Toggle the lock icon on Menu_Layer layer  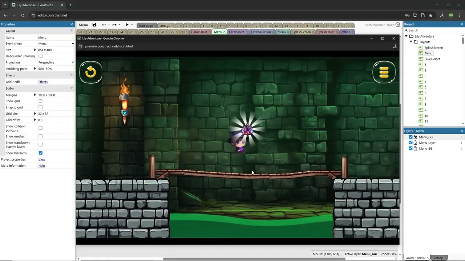415,142
